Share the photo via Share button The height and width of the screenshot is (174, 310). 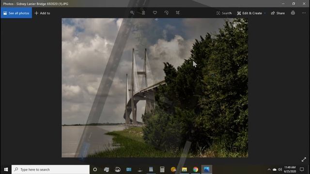278,13
